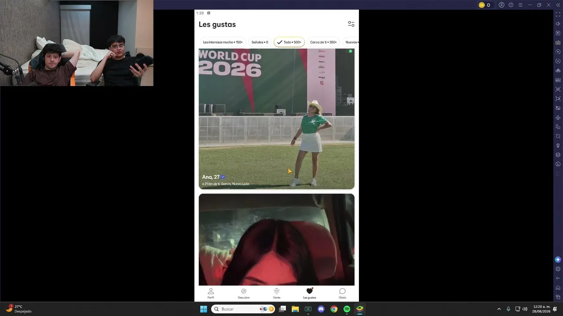
Task: Open the BlueStacks help icon
Action: (x=511, y=5)
